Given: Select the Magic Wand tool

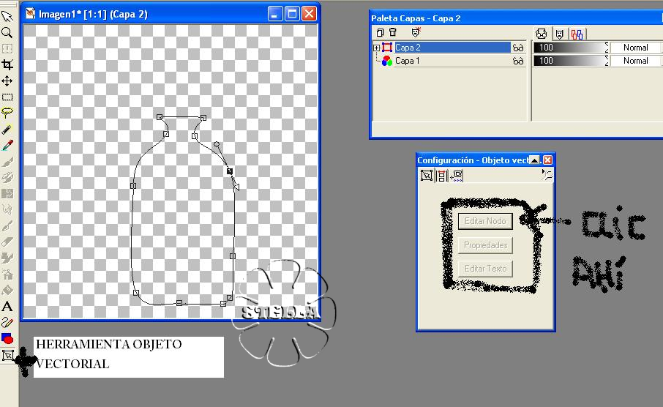Looking at the screenshot, I should click(7, 129).
